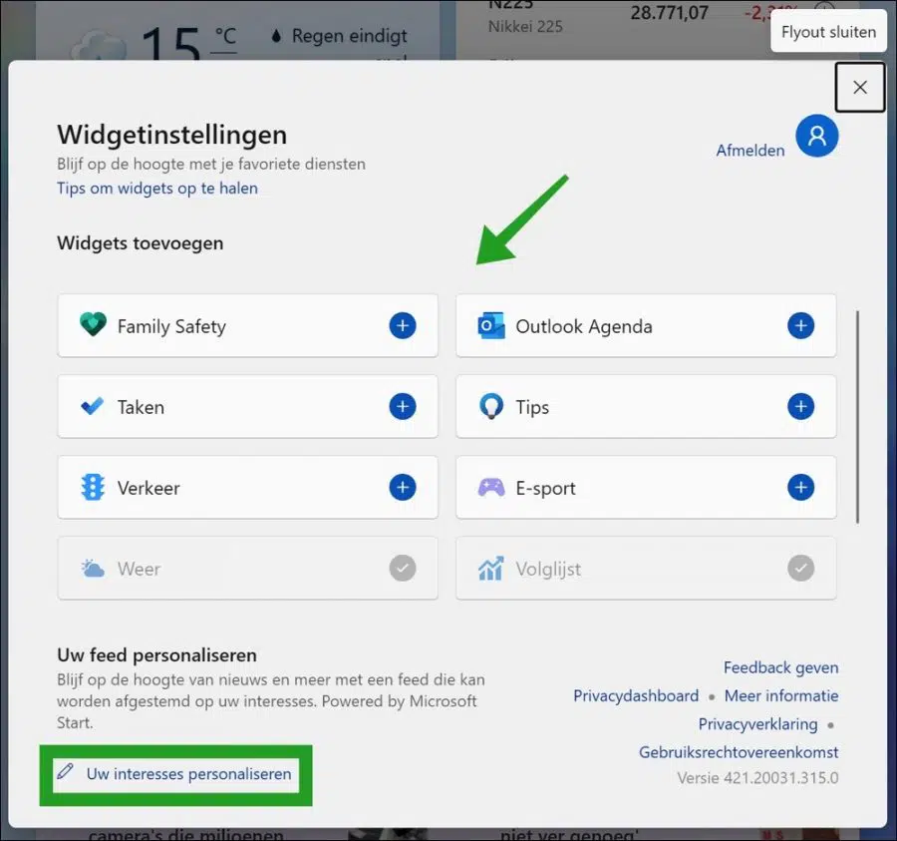Click the pencil icon beside interesses personaliseren
This screenshot has height=841, width=897.
65,771
